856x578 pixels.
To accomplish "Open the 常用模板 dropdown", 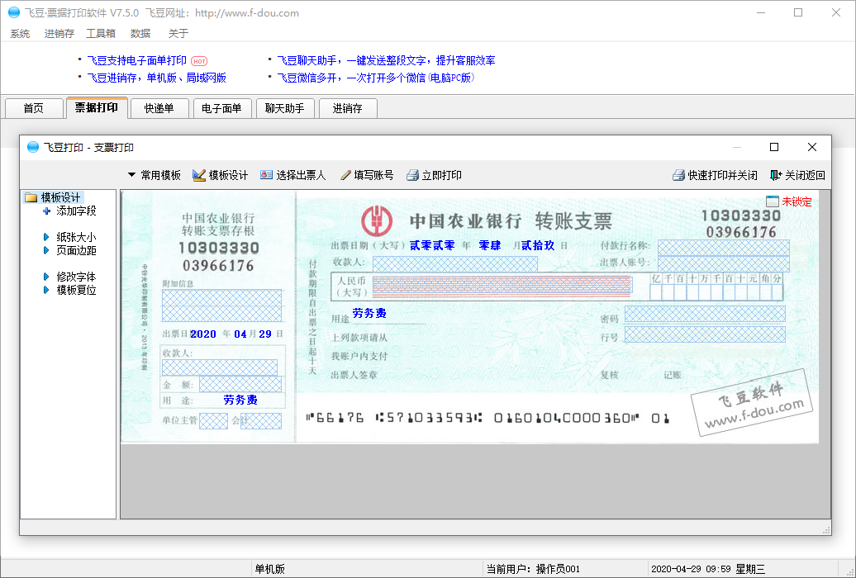I will [x=154, y=175].
